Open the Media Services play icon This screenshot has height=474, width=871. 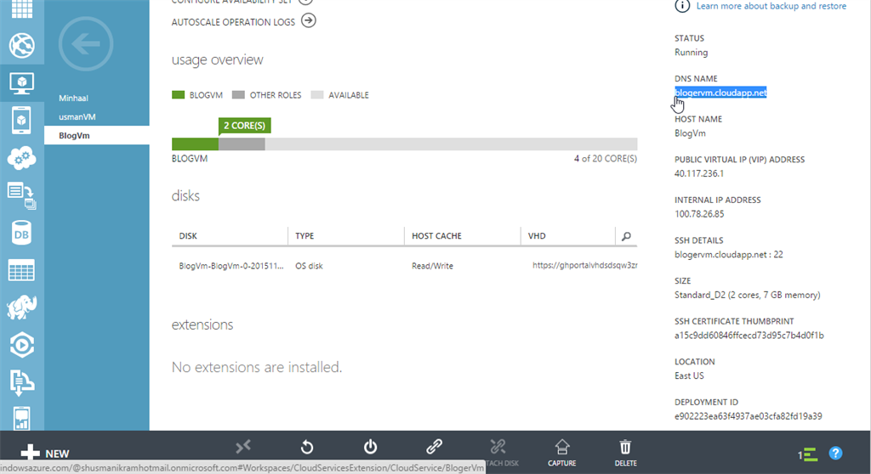[21, 345]
